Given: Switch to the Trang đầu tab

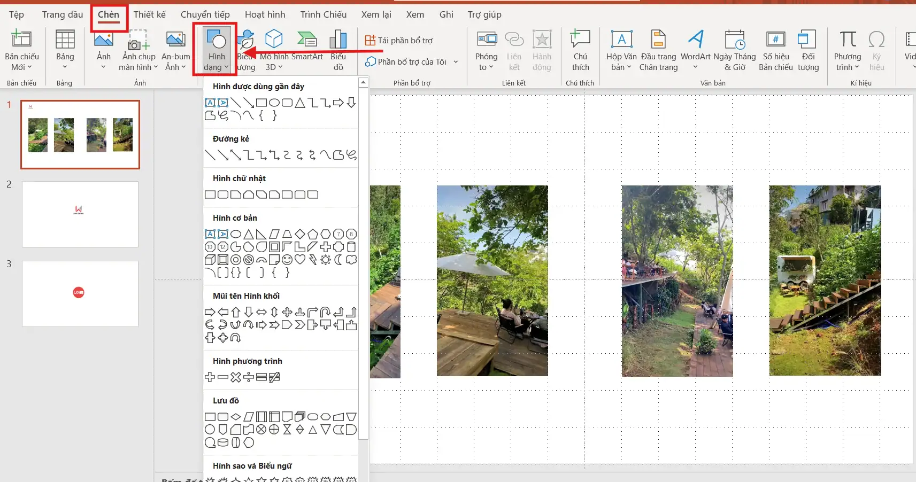Looking at the screenshot, I should click(x=63, y=14).
